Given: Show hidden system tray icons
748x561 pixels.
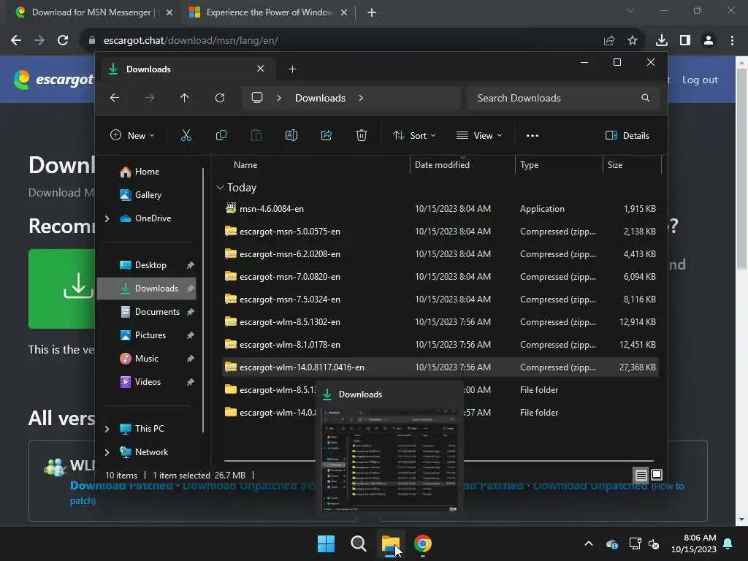Looking at the screenshot, I should tap(589, 543).
